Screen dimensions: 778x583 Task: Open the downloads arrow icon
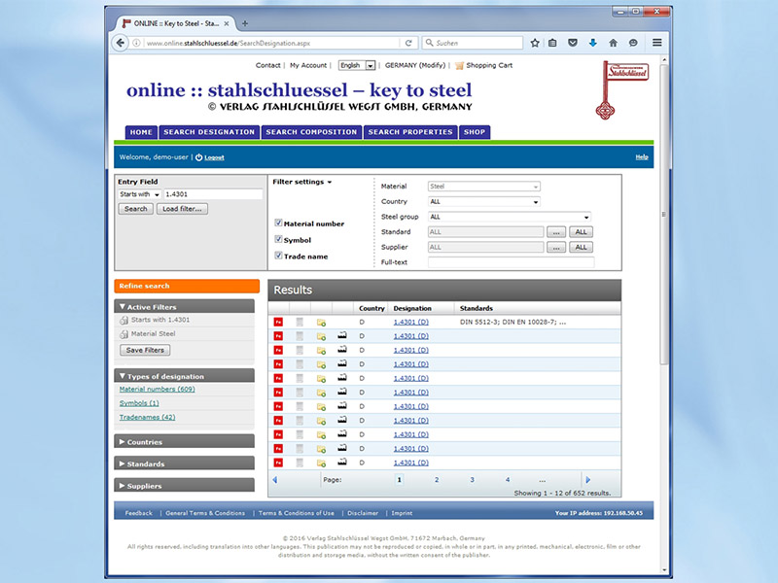[592, 43]
